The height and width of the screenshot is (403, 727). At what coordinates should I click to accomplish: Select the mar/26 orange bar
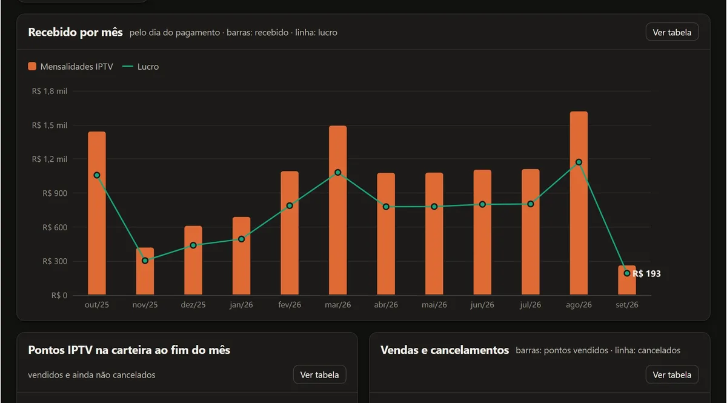pos(338,210)
